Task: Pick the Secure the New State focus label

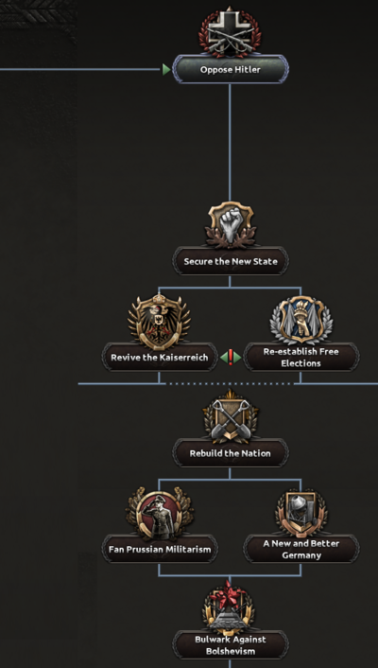Action: (x=231, y=261)
